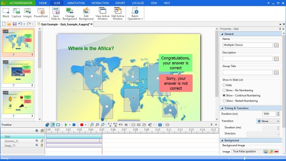The width and height of the screenshot is (286, 161).
Task: Collapse the General section
Action: tap(222, 34)
